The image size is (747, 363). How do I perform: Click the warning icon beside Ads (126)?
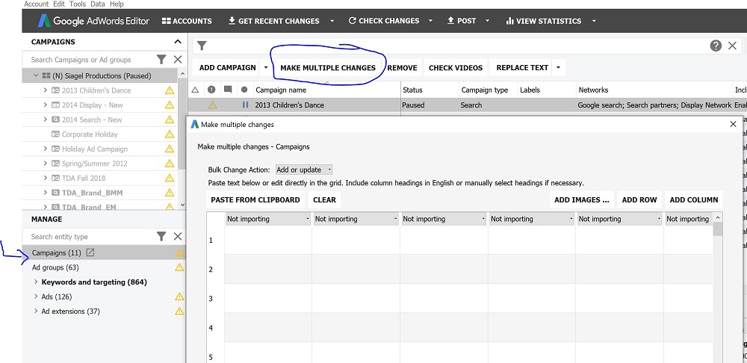179,297
